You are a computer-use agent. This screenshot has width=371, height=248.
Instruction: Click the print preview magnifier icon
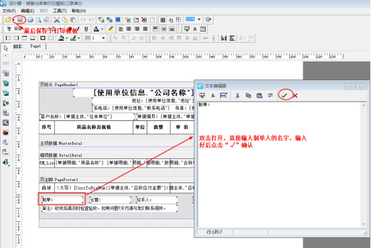tap(38, 20)
